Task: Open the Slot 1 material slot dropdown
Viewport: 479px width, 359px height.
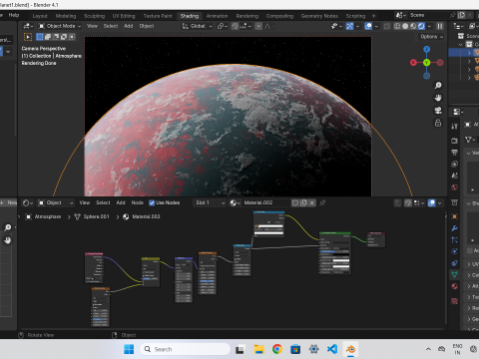Action: coord(210,202)
